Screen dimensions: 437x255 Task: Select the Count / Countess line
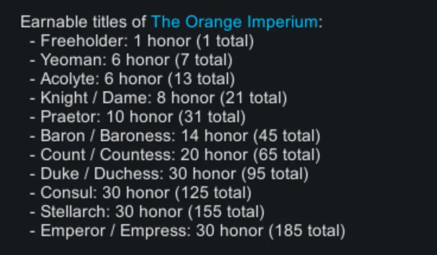point(180,155)
